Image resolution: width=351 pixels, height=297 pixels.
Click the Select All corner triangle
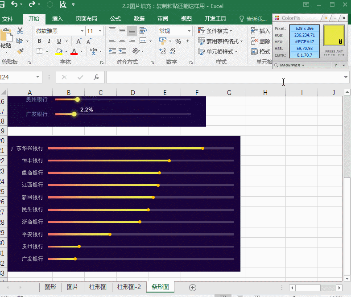coord(4,92)
